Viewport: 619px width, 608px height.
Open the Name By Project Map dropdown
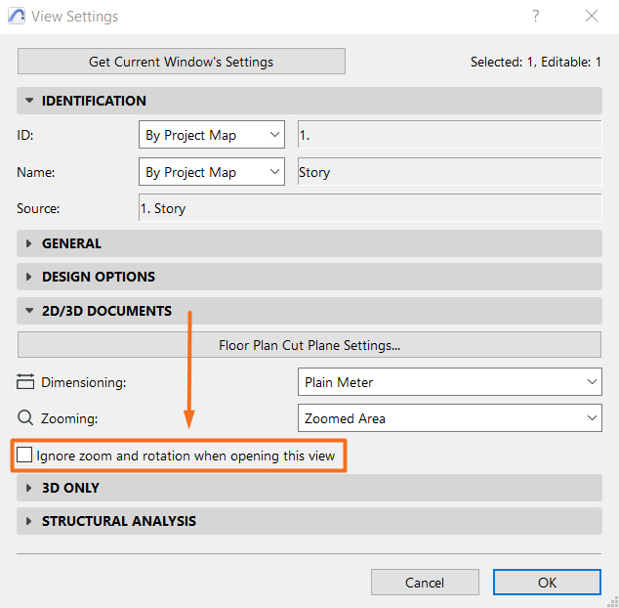point(212,172)
